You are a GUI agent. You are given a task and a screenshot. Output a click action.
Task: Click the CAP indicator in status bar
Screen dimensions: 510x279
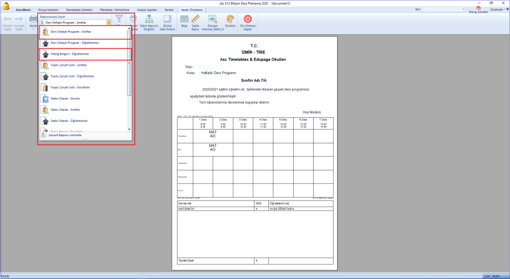pyautogui.click(x=487, y=276)
